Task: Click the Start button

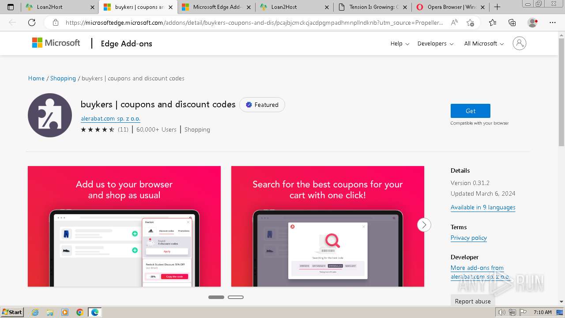Action: coord(12,312)
